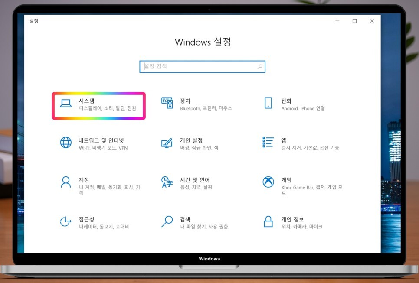This screenshot has height=283, width=419.
Task: Open 네트워크 및 인터넷 title
Action: 101,140
